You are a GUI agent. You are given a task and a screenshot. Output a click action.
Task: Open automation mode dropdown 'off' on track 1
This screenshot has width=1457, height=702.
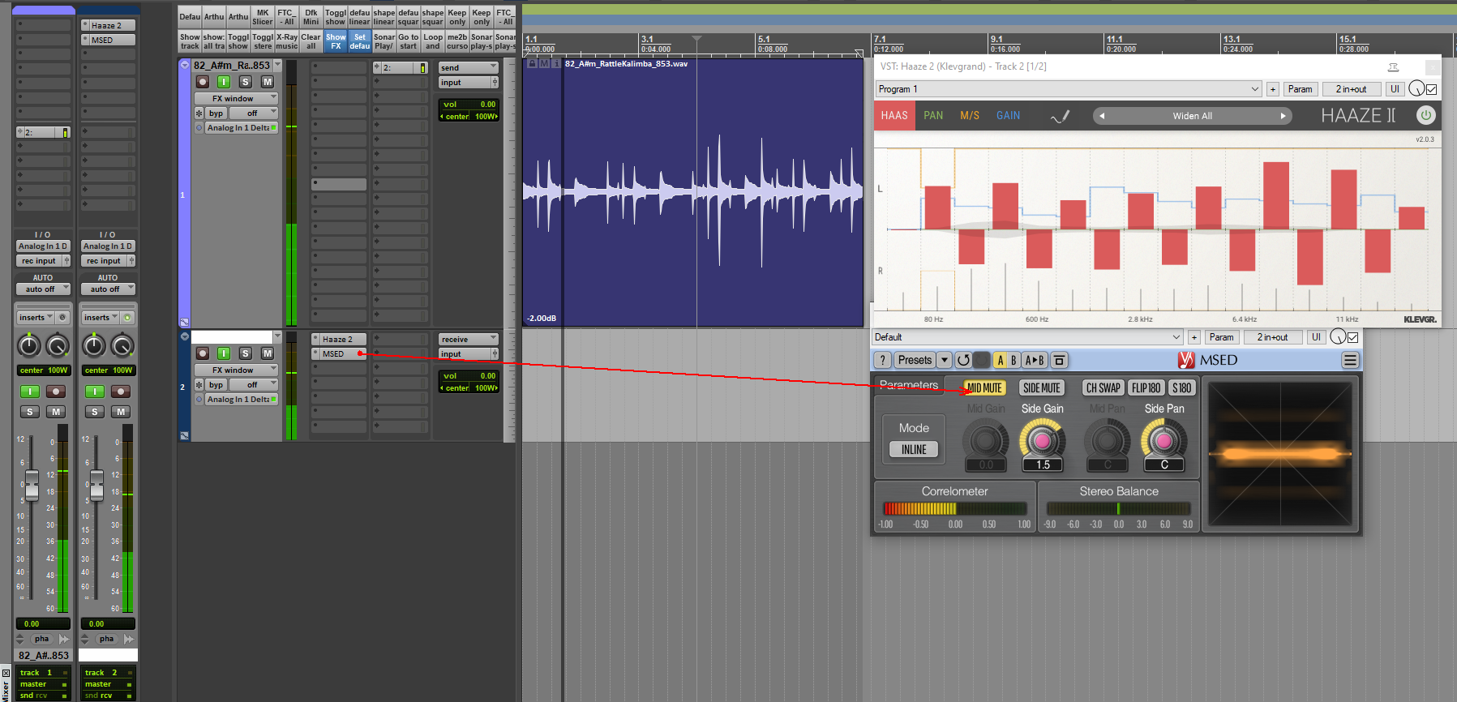click(252, 113)
